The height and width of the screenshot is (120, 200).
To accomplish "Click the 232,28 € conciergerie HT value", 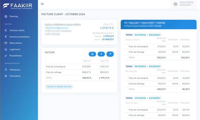I will coord(86,67).
